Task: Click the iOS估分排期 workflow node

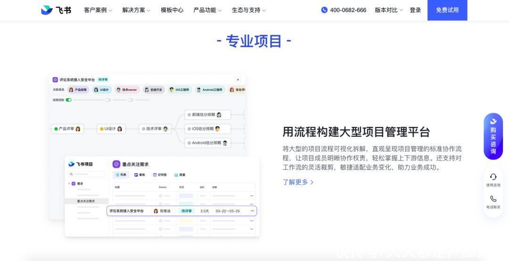Action: point(207,129)
